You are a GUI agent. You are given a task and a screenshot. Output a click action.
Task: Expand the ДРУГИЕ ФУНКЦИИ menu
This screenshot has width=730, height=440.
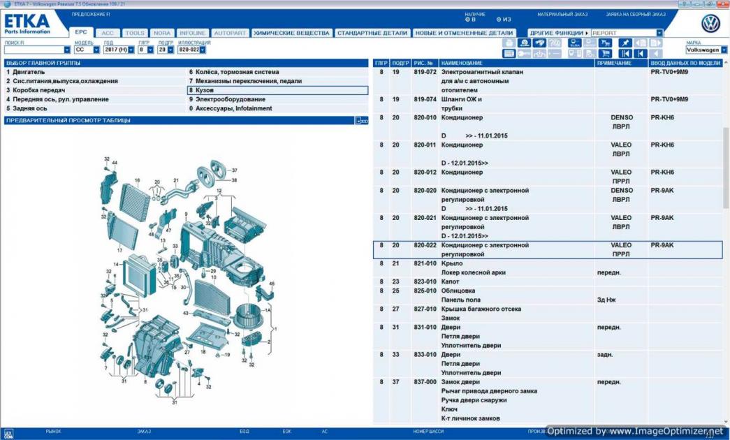point(559,33)
